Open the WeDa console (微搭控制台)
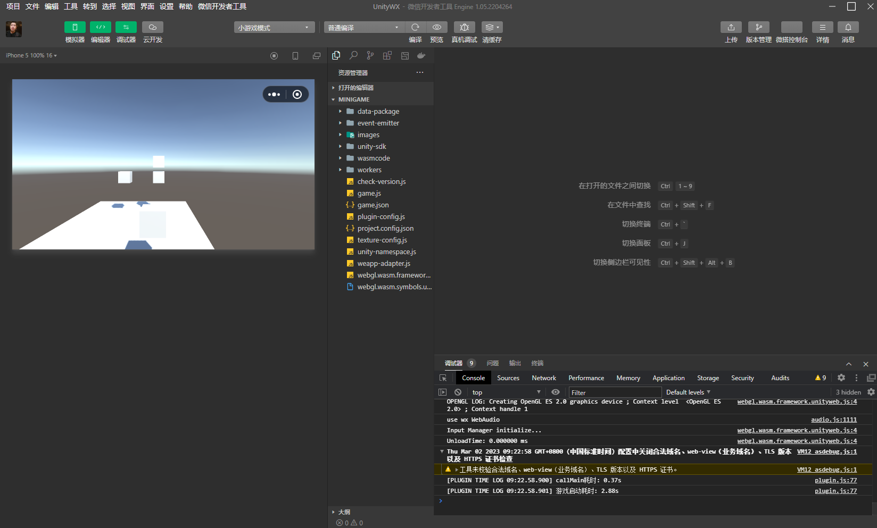The width and height of the screenshot is (877, 528). 792,27
